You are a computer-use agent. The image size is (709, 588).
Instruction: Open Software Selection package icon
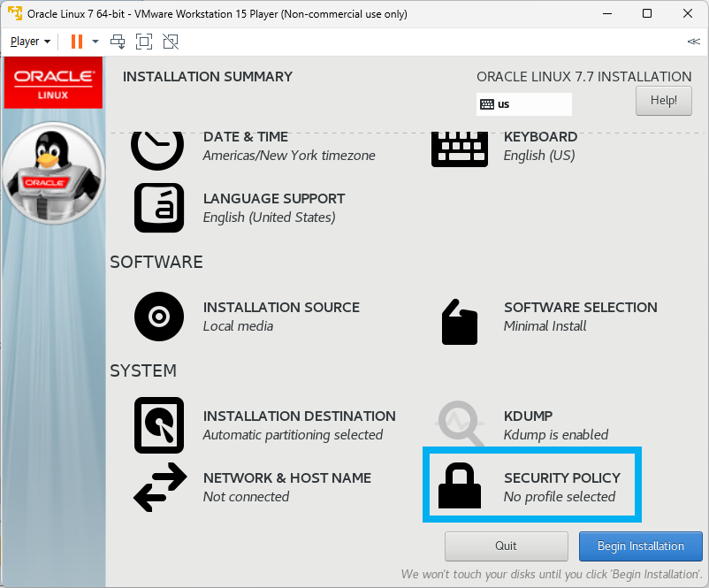click(x=460, y=322)
